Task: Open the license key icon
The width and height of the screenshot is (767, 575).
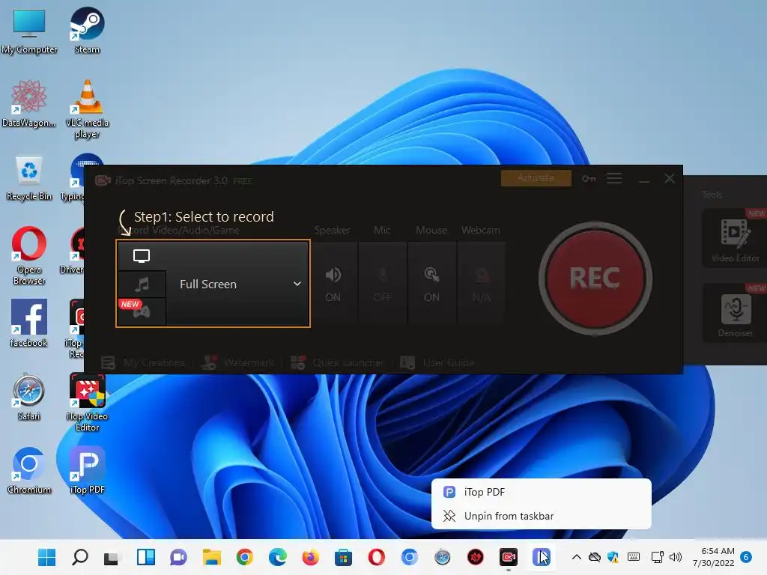Action: 589,178
